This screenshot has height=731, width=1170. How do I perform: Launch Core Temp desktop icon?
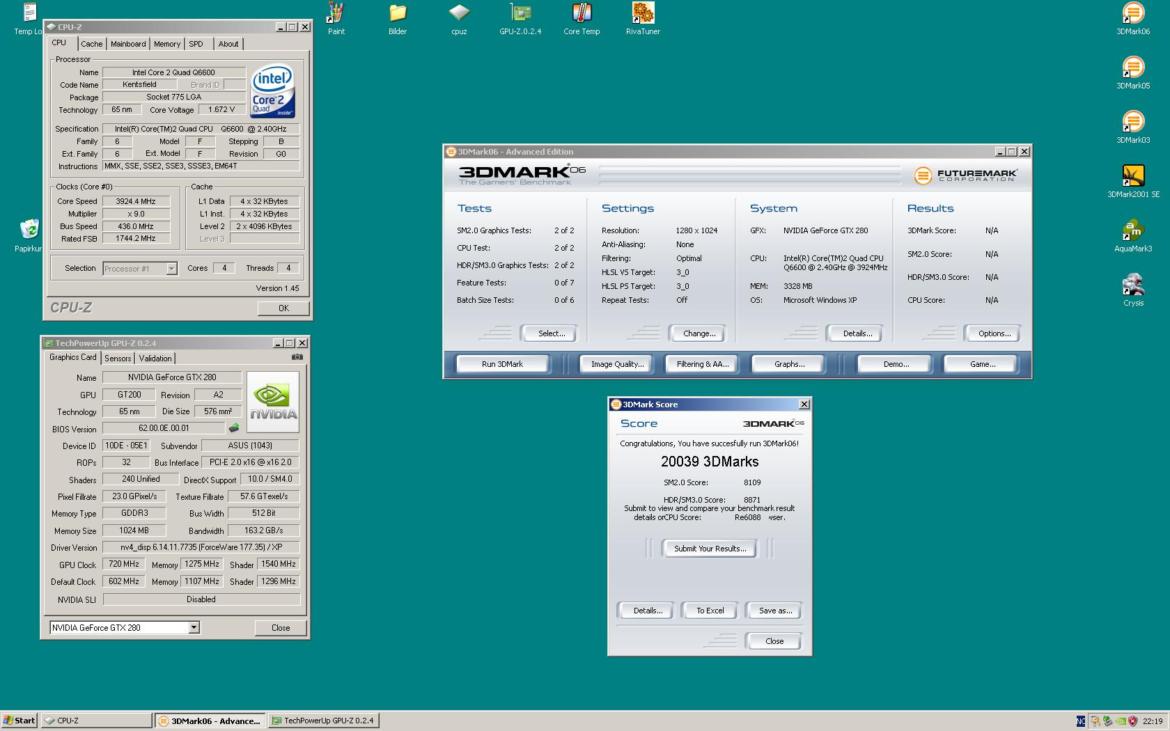point(582,18)
